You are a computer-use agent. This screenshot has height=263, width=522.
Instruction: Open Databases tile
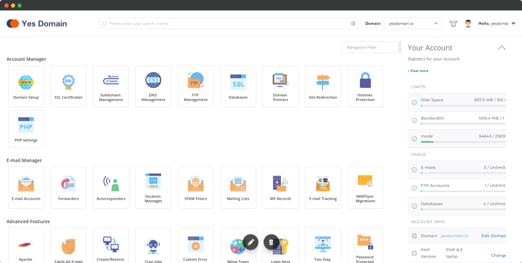click(238, 86)
